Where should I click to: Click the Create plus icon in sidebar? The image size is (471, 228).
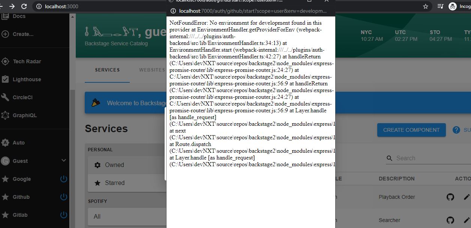coord(5,34)
